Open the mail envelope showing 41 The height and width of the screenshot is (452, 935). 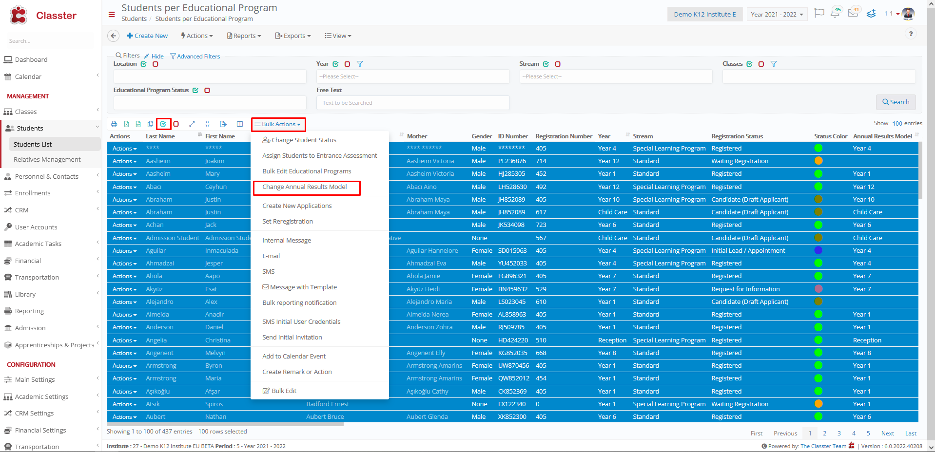click(854, 13)
